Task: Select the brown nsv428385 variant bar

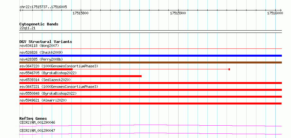Action: pos(150,62)
